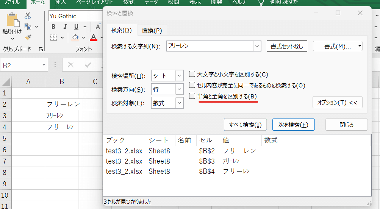
Task: Select cell B2 in the worksheet
Action: [x=61, y=104]
